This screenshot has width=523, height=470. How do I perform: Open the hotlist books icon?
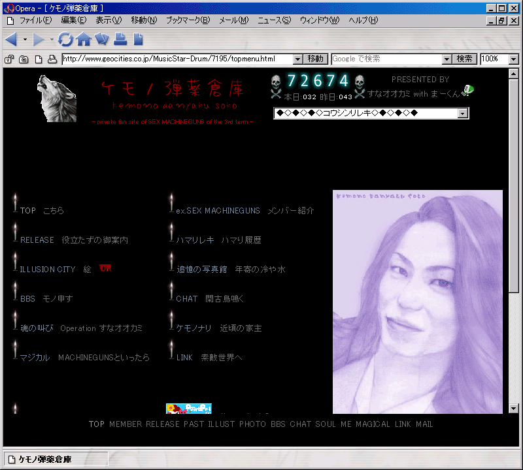coord(102,39)
